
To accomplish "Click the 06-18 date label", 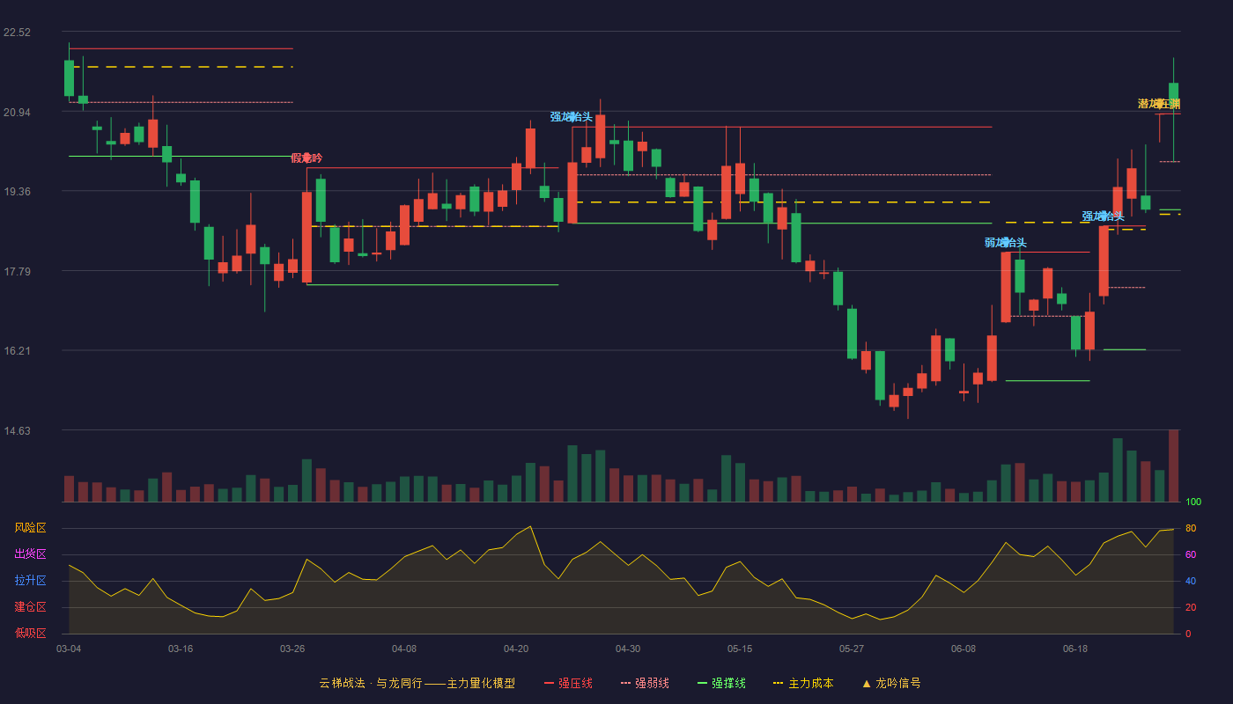I will 1075,649.
